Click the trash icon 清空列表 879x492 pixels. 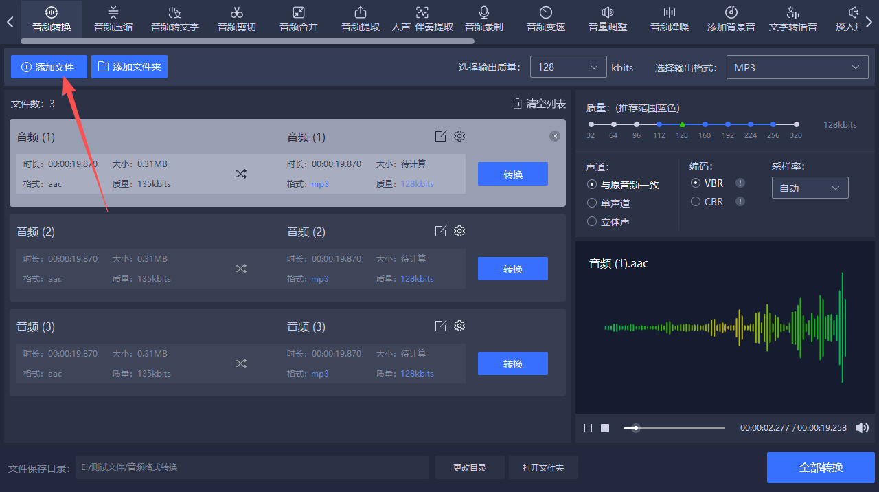518,104
